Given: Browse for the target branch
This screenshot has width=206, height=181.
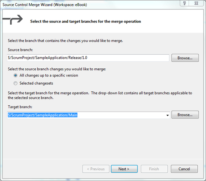Looking at the screenshot, I should (185, 115).
